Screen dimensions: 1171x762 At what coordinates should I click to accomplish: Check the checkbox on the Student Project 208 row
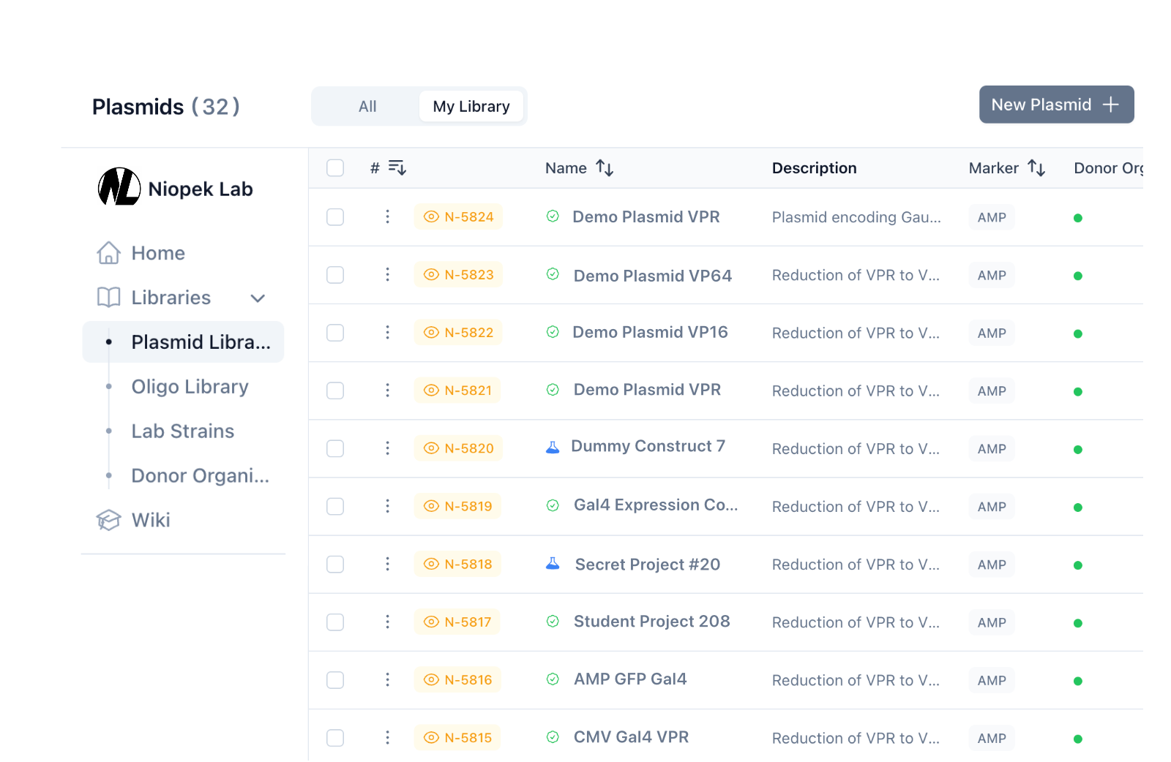(334, 622)
